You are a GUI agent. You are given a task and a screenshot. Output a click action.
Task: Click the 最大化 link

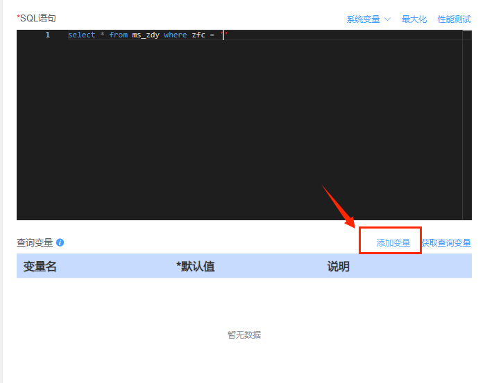click(x=414, y=19)
